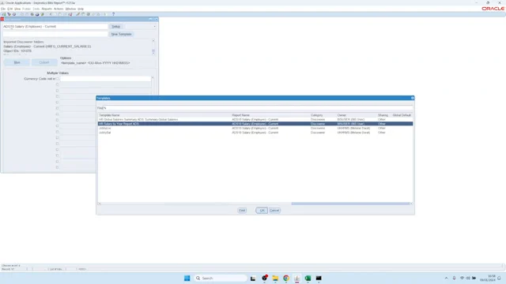Image resolution: width=506 pixels, height=284 pixels.
Task: Click the Windows taskbar Search box
Action: [221, 278]
